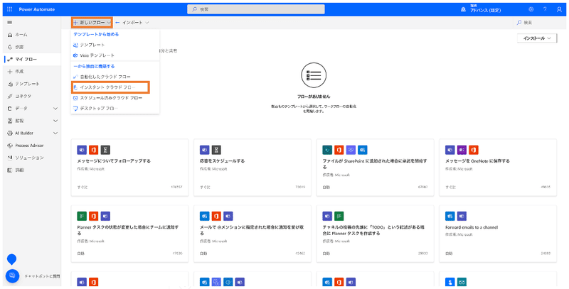The height and width of the screenshot is (289, 569).
Task: Click the ホーム house icon in sidebar
Action: click(10, 35)
